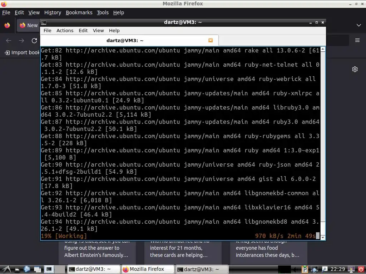Reload the Firefox page
366x274 pixels.
coord(34,41)
